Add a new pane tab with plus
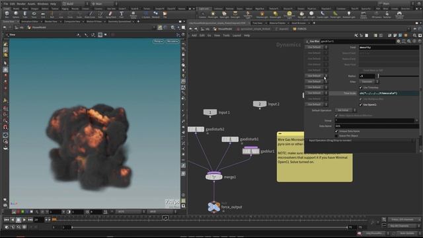Image resolution: width=423 pixels, height=238 pixels. click(x=138, y=21)
